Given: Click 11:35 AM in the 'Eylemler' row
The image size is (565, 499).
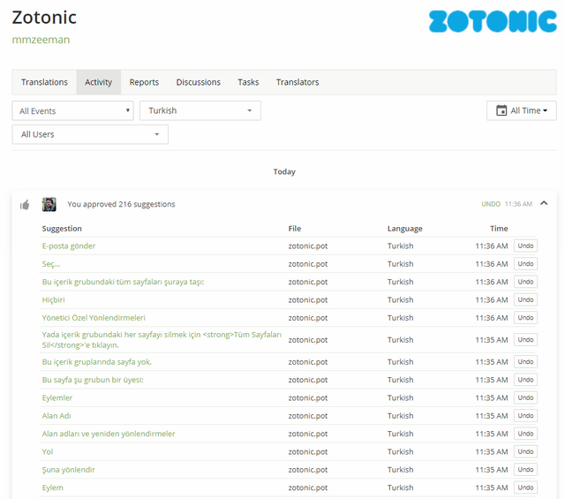Looking at the screenshot, I should pyautogui.click(x=492, y=398).
